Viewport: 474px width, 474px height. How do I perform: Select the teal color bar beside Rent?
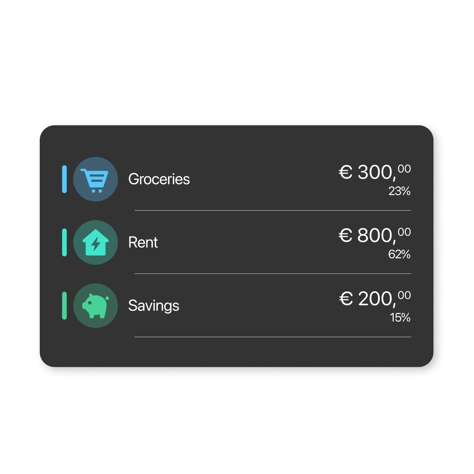(x=64, y=242)
